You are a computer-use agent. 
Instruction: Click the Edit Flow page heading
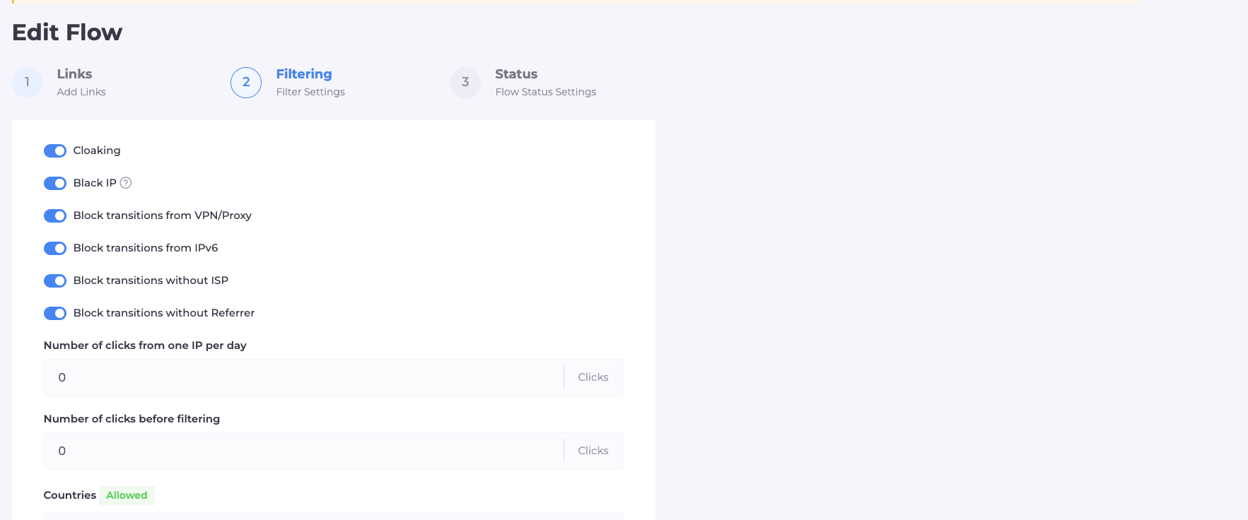click(67, 32)
